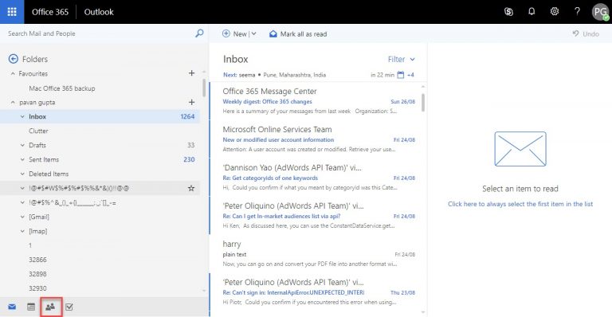Open the PG account avatar menu
The image size is (612, 317).
[600, 12]
